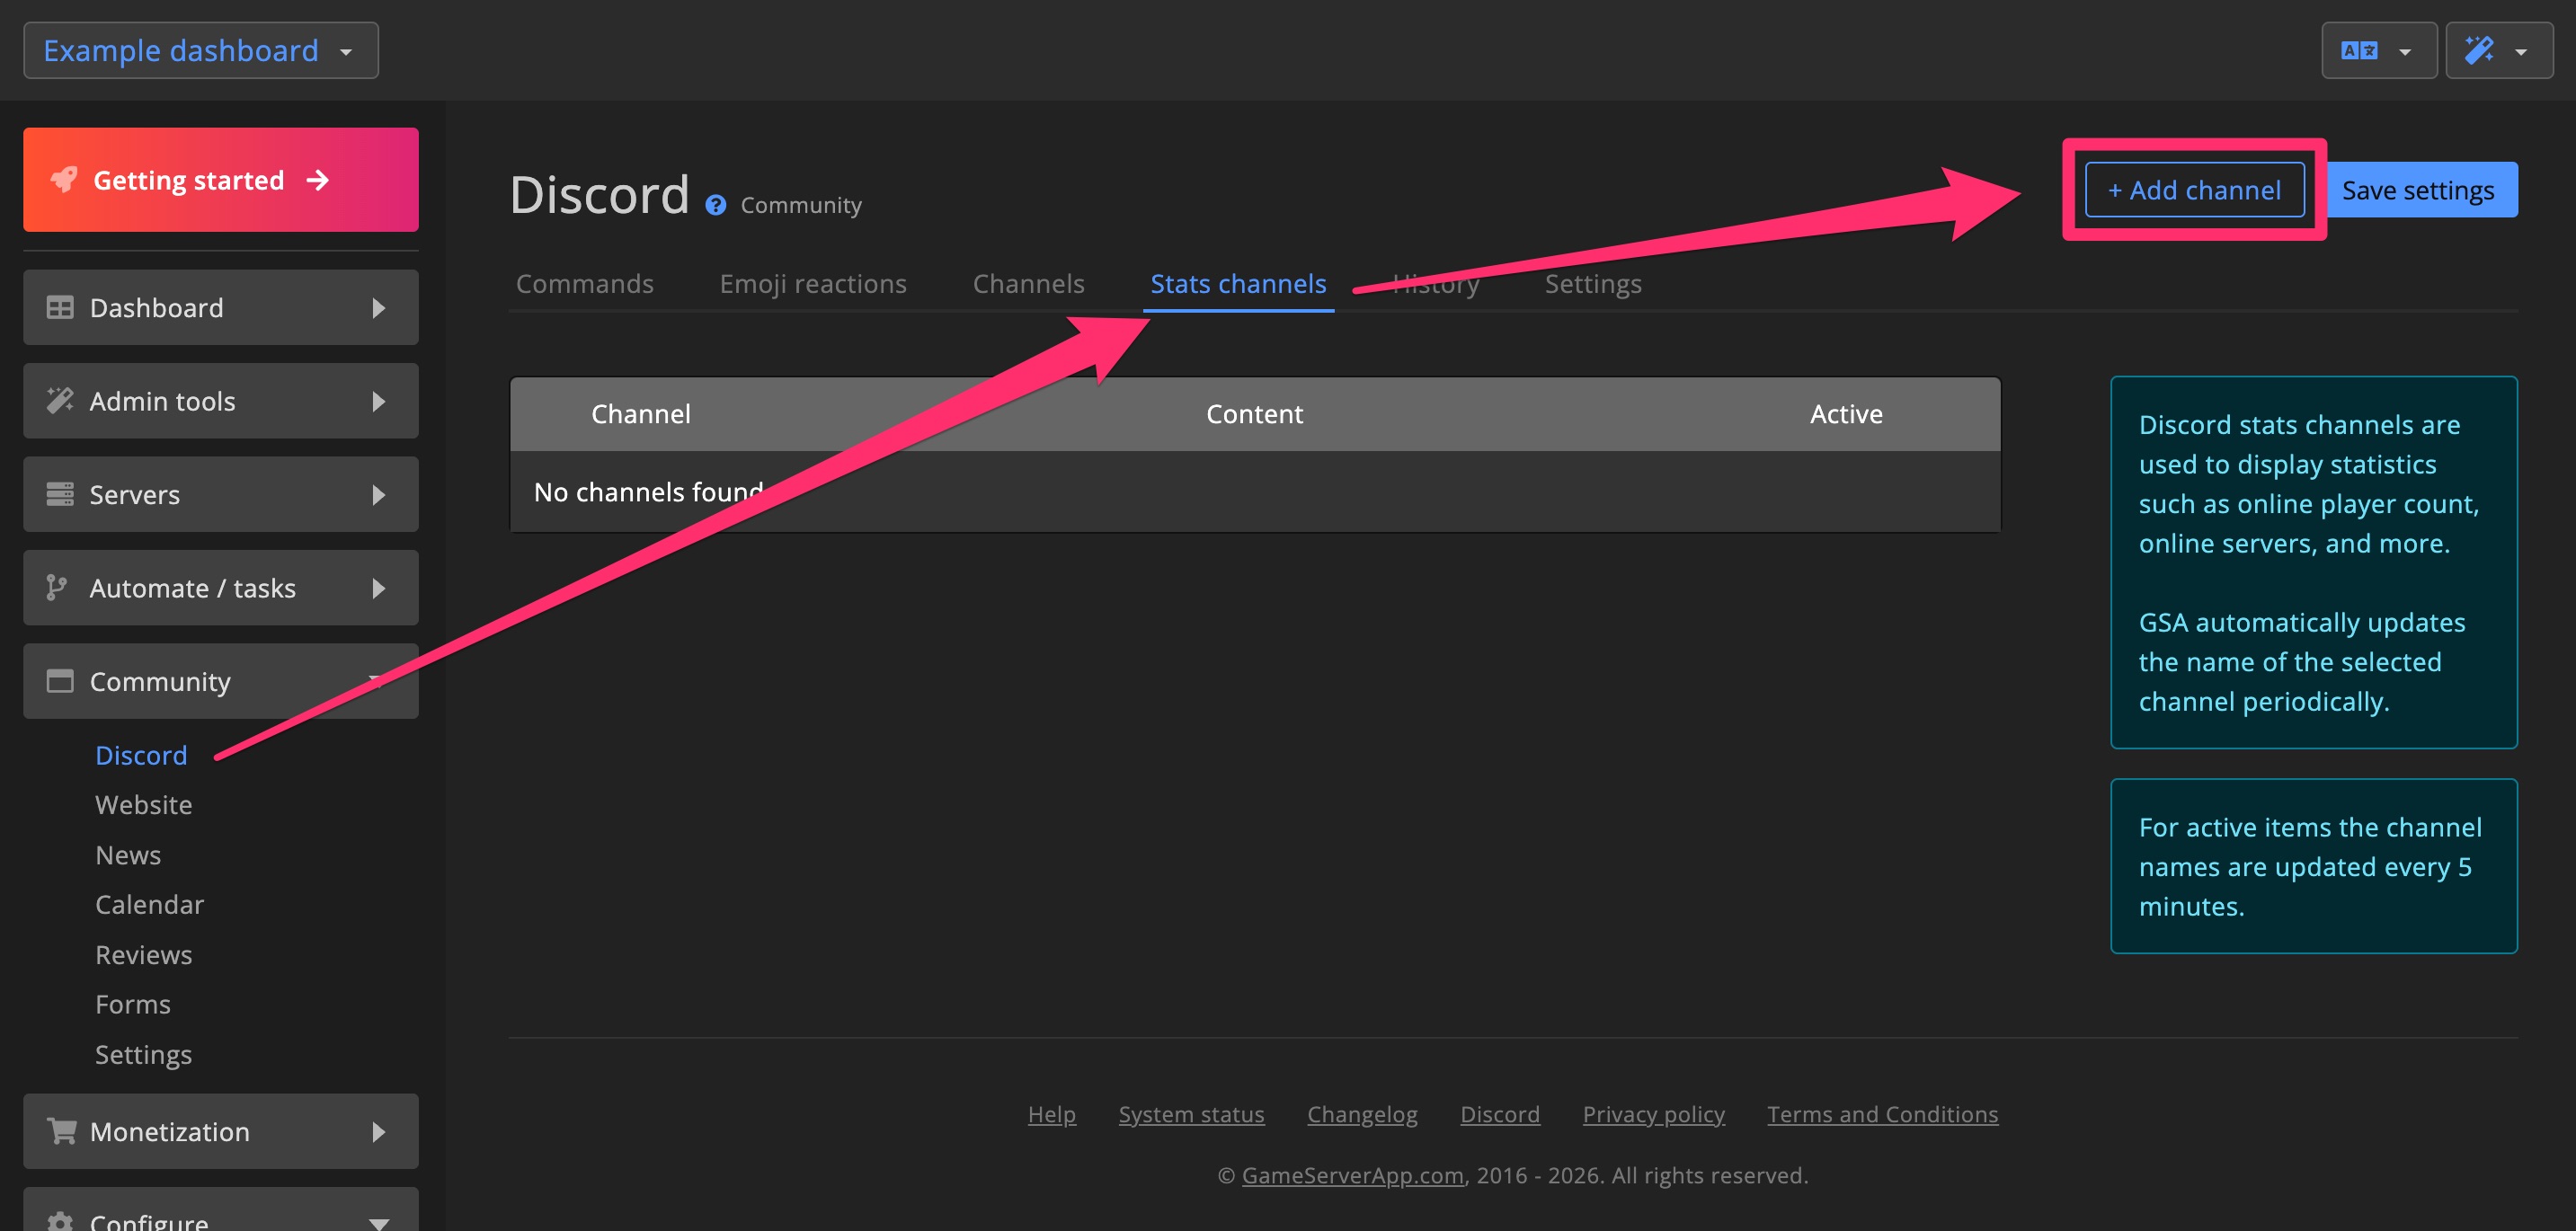This screenshot has height=1231, width=2576.
Task: Open the News page from Community menu
Action: [127, 854]
